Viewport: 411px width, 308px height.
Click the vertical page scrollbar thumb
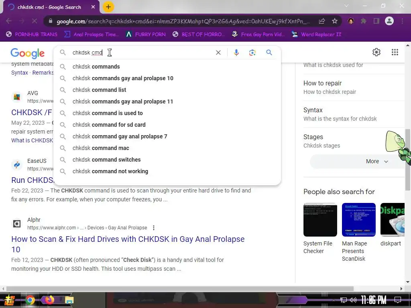(408, 160)
